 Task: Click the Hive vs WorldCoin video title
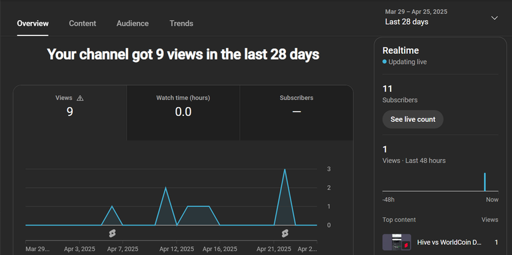point(449,242)
